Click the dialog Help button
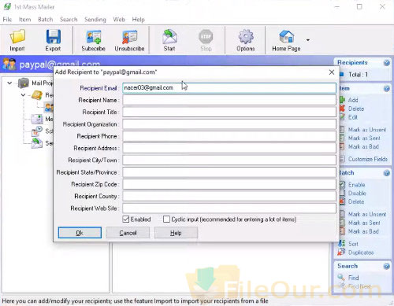 click(x=176, y=233)
